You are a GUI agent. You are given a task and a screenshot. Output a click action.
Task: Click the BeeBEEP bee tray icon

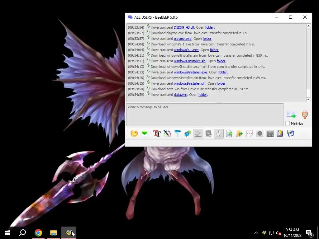264,233
